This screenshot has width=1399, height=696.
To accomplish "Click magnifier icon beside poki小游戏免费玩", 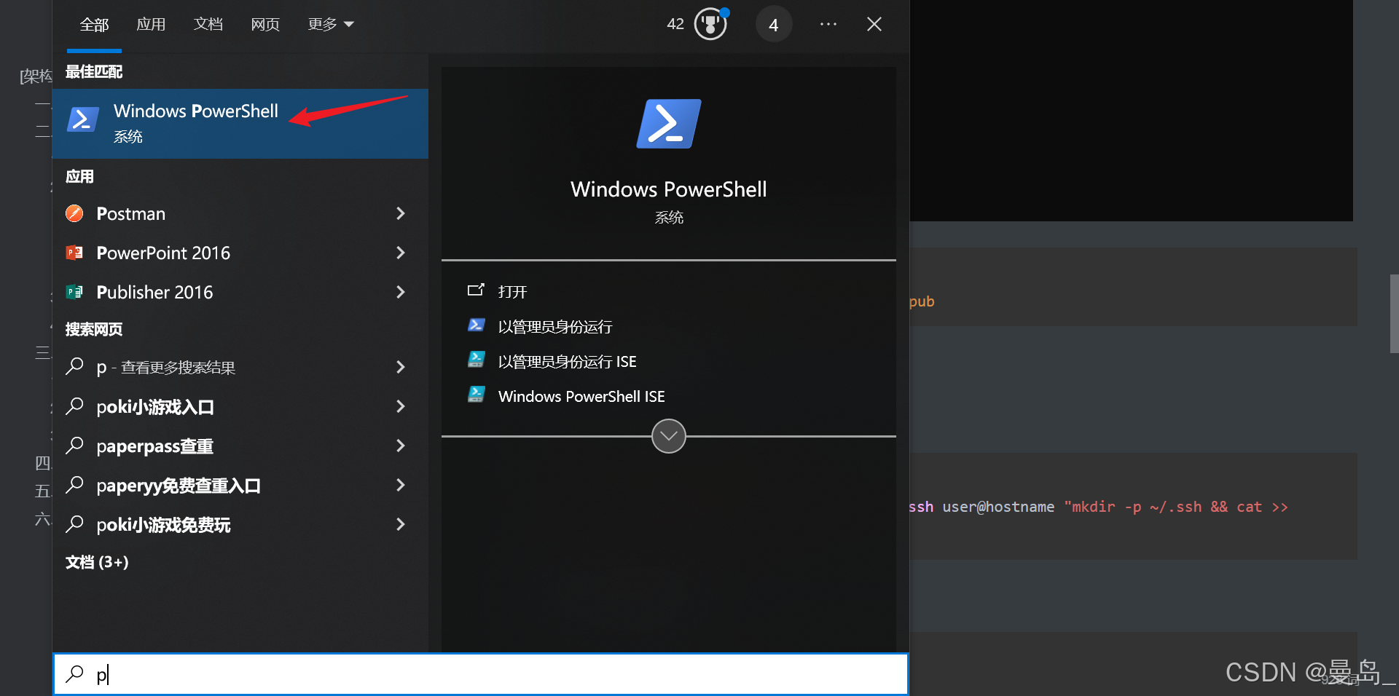I will pyautogui.click(x=74, y=523).
